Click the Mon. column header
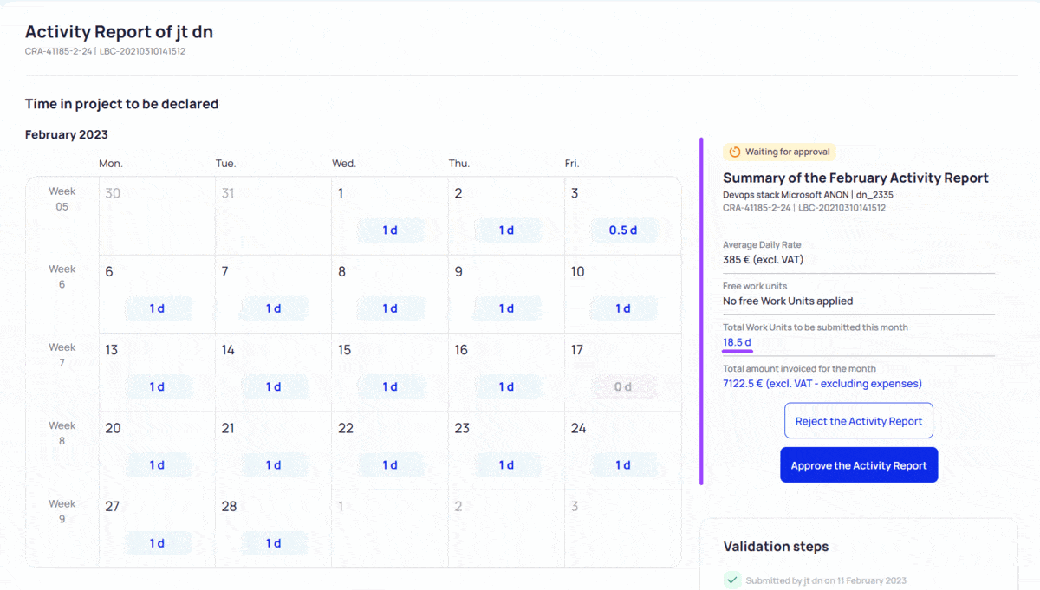This screenshot has width=1040, height=590. click(x=111, y=163)
